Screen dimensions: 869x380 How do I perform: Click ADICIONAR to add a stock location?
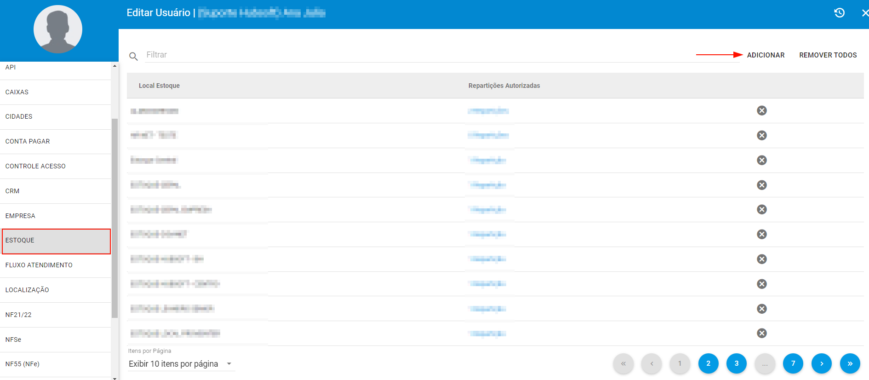[x=766, y=55]
